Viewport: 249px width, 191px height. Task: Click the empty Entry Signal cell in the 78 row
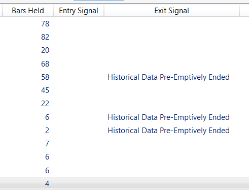[79, 23]
